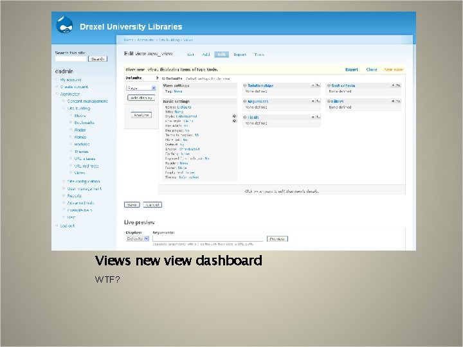463x347 pixels.
Task: Expand the User management menu bullet
Action: point(64,188)
